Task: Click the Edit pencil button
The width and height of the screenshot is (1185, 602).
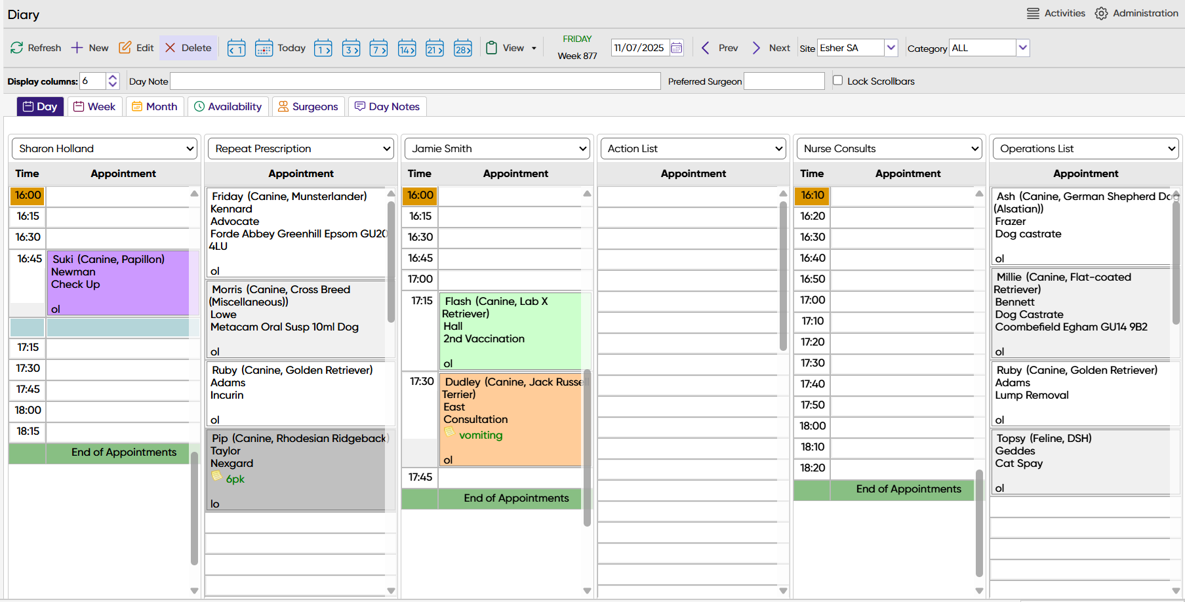Action: click(136, 48)
